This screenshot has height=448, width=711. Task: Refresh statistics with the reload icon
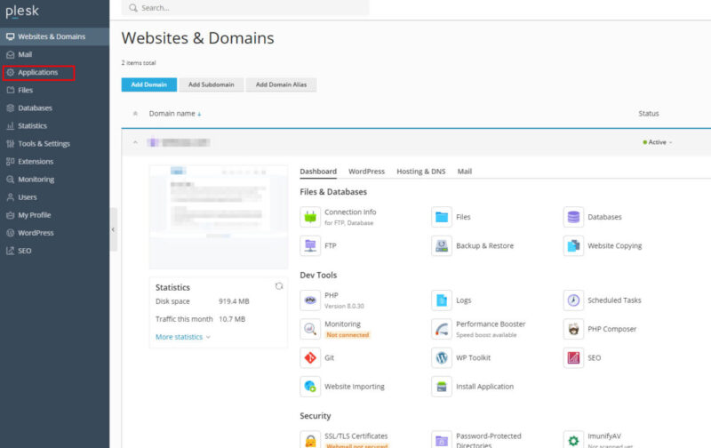point(279,286)
